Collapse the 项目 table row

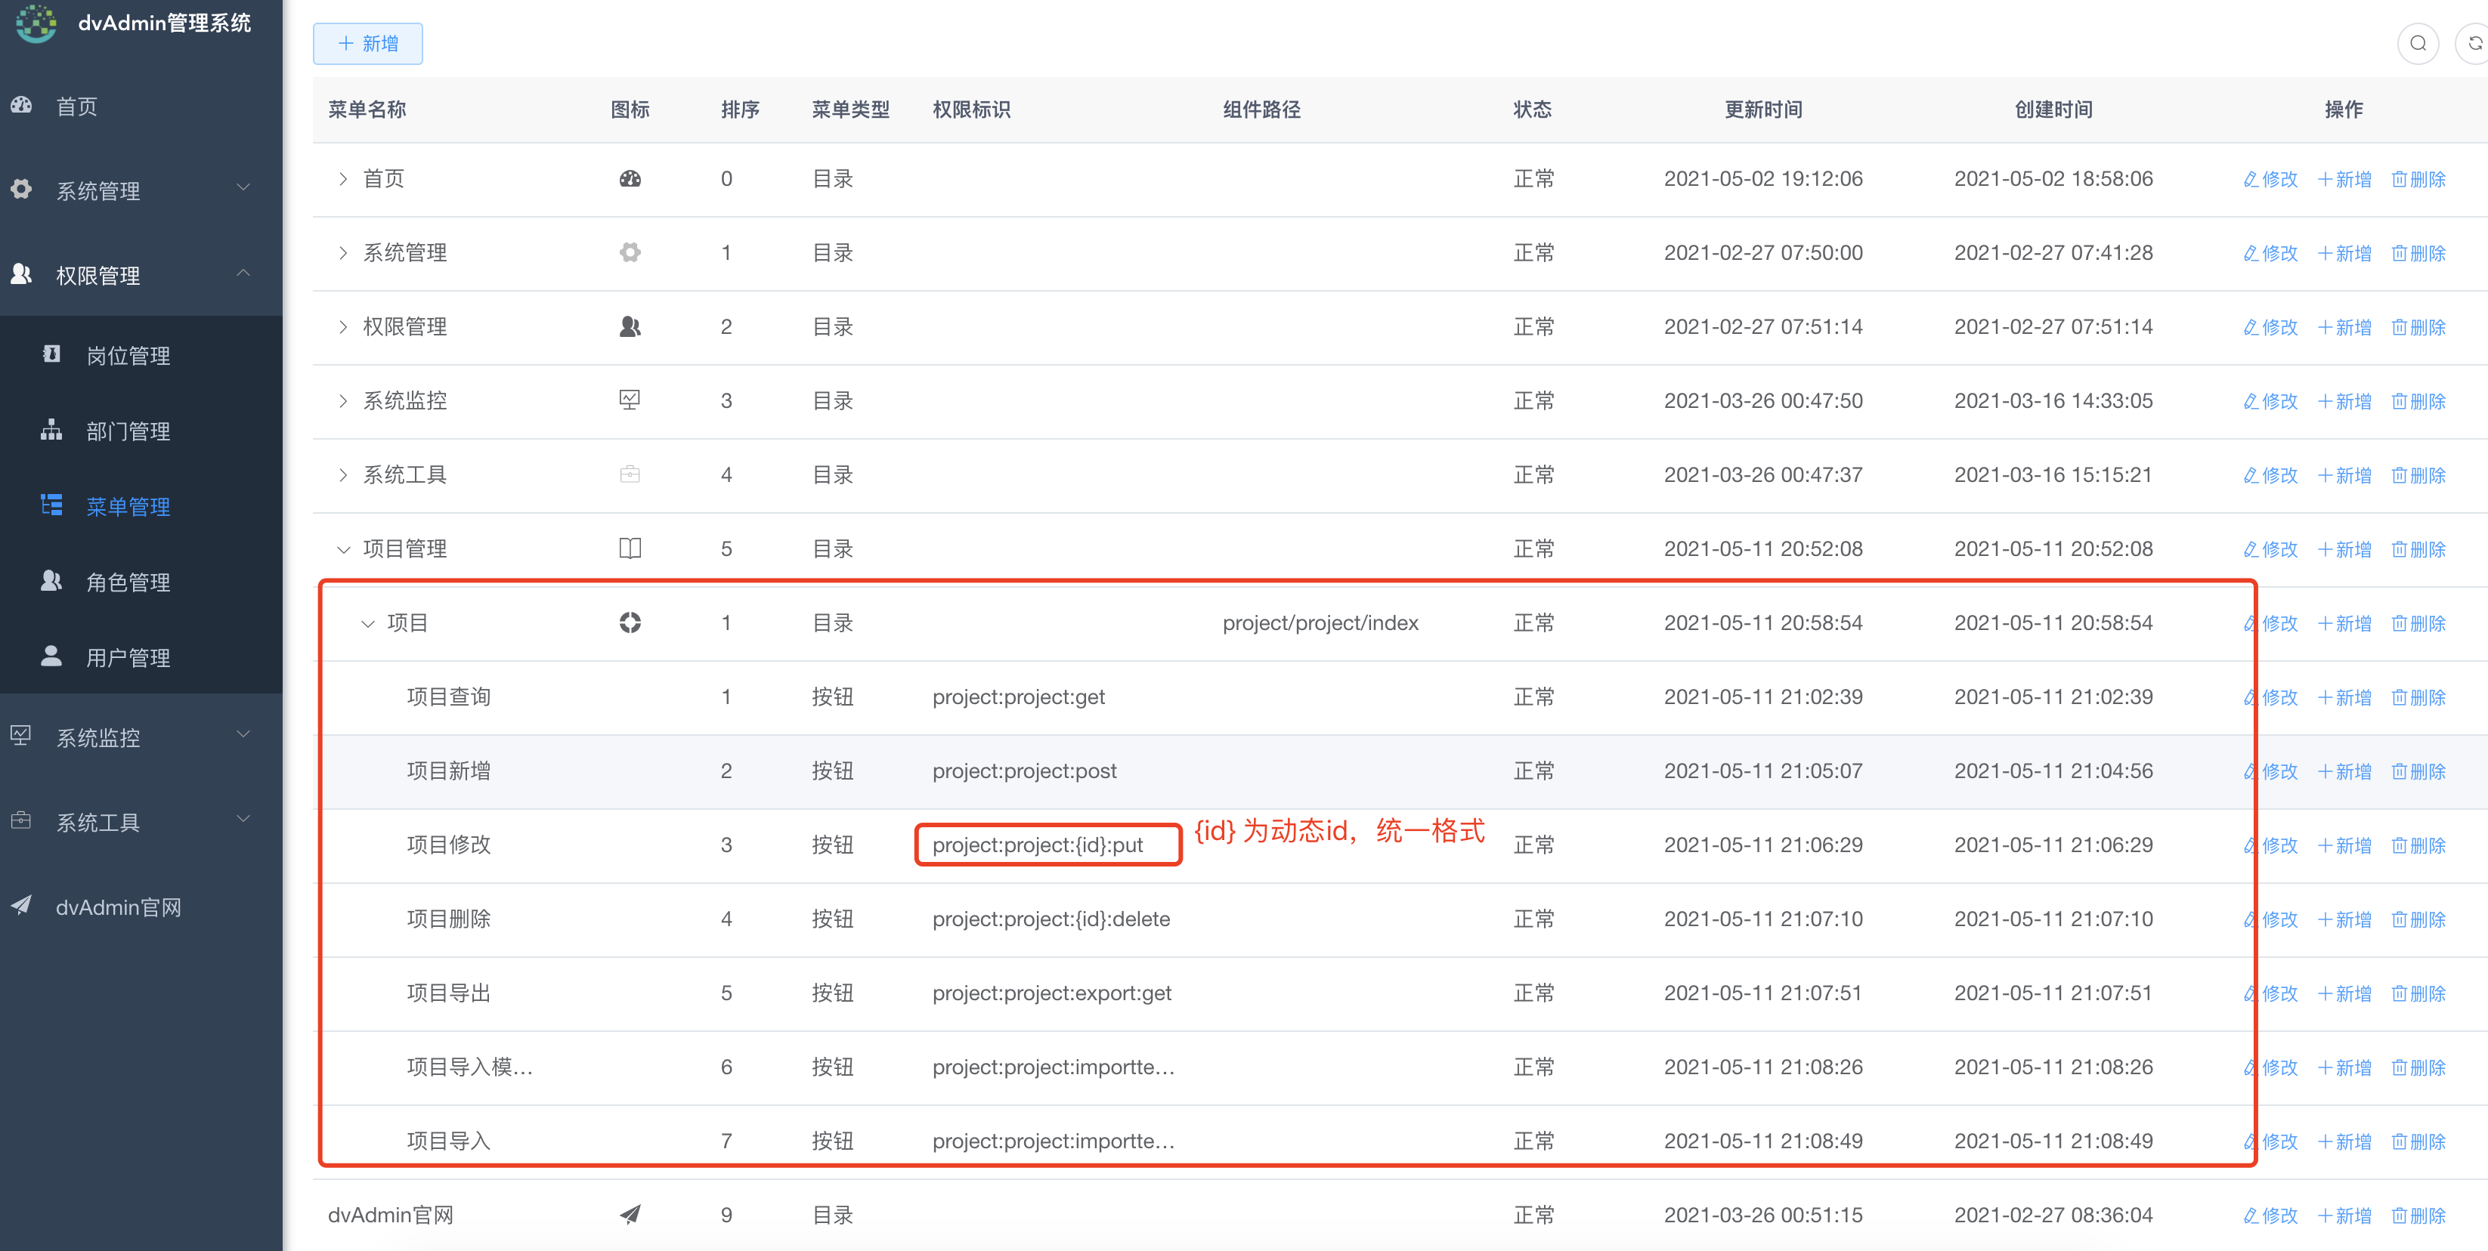pyautogui.click(x=367, y=622)
